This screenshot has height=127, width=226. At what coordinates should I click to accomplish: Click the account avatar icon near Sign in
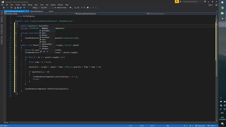216,5
